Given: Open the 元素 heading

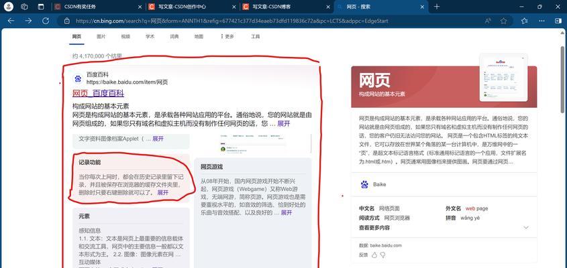Looking at the screenshot, I should [x=85, y=216].
